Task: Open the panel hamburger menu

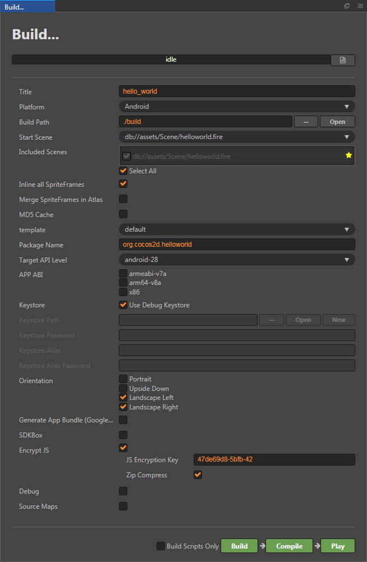Action: tap(360, 6)
